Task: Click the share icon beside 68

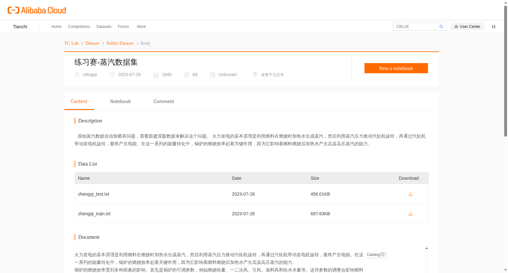Action: coord(187,75)
